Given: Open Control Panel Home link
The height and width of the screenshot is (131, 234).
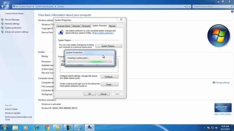Looking at the screenshot, I should click(x=14, y=13).
